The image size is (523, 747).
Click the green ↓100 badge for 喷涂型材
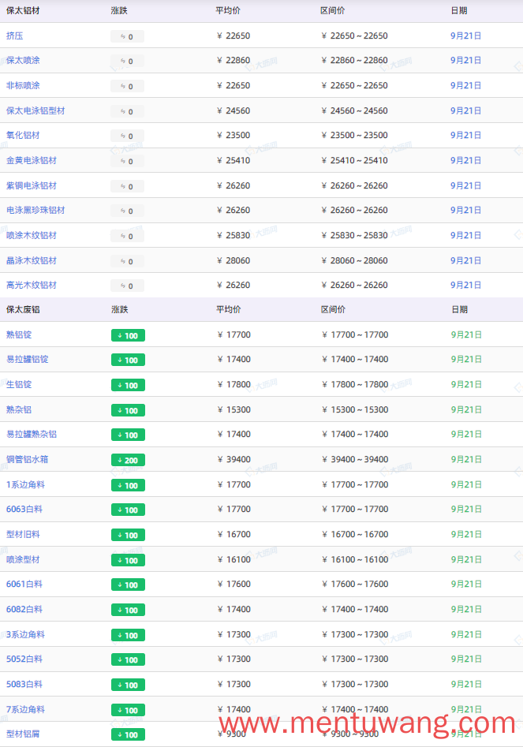point(128,560)
